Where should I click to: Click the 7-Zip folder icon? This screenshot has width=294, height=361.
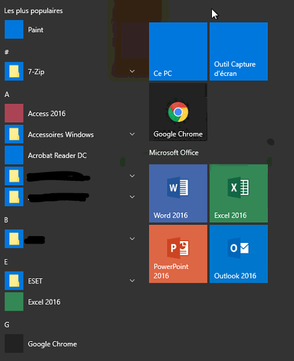pos(14,71)
